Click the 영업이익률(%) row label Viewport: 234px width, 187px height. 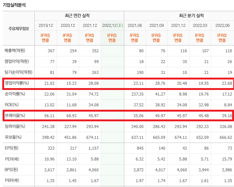[17, 83]
